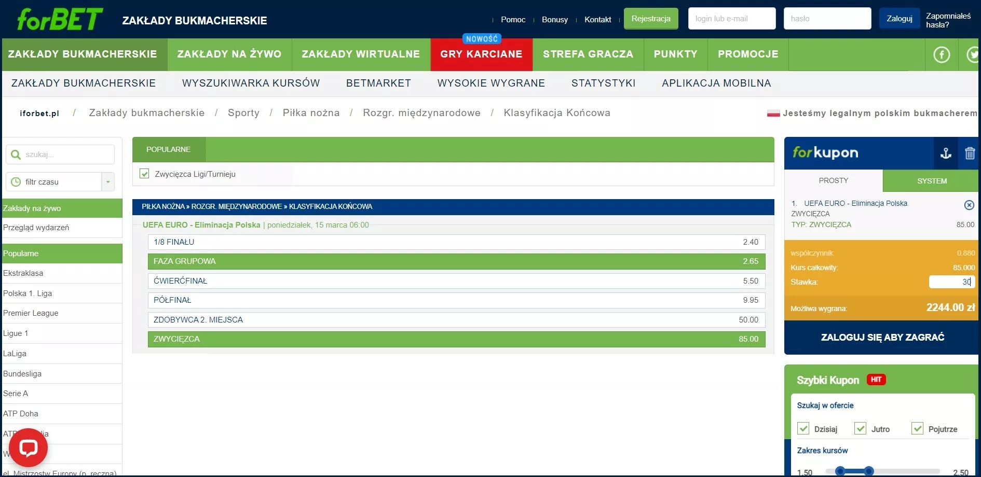The image size is (981, 477).
Task: Expand the filtr czasu dropdown arrow
Action: 108,182
